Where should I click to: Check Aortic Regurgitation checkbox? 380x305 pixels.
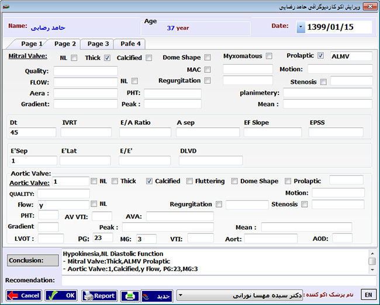pyautogui.click(x=219, y=205)
